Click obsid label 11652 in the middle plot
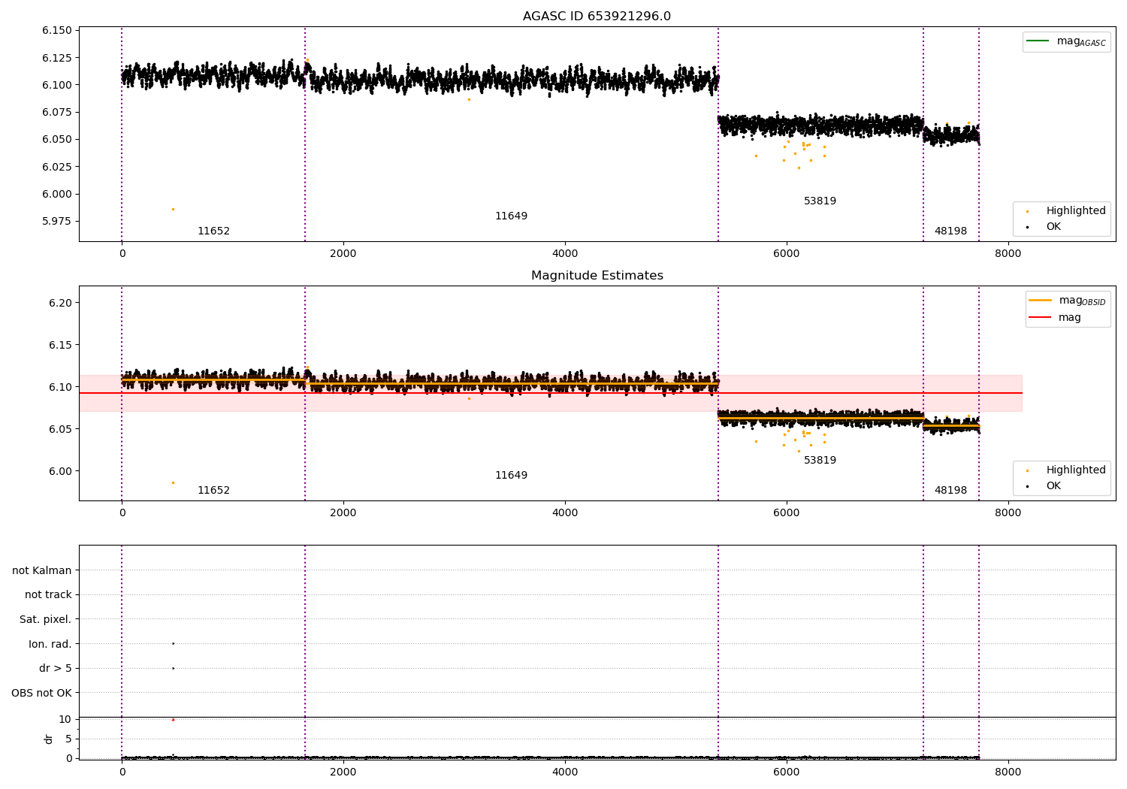 pyautogui.click(x=213, y=490)
